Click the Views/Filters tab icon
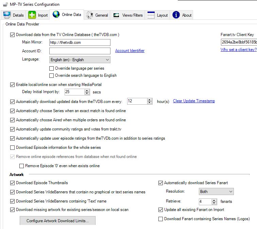This screenshot has height=229, width=257. (116, 15)
